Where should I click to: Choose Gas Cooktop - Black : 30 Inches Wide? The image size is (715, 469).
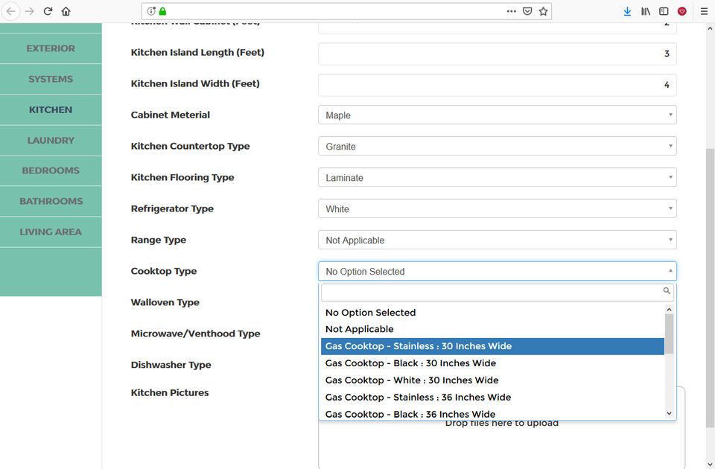(x=410, y=363)
